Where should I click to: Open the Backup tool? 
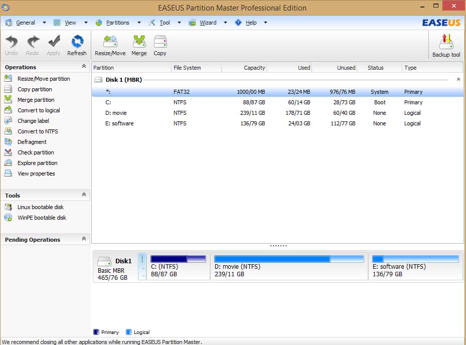click(x=446, y=43)
